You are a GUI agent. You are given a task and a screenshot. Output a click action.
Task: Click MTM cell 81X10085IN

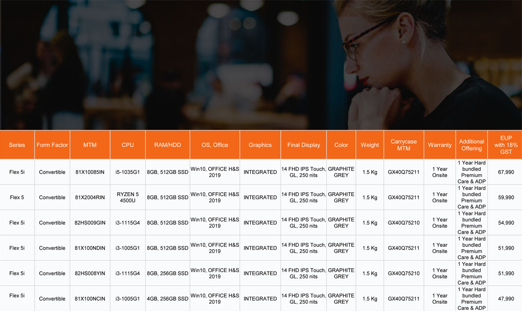click(x=90, y=172)
